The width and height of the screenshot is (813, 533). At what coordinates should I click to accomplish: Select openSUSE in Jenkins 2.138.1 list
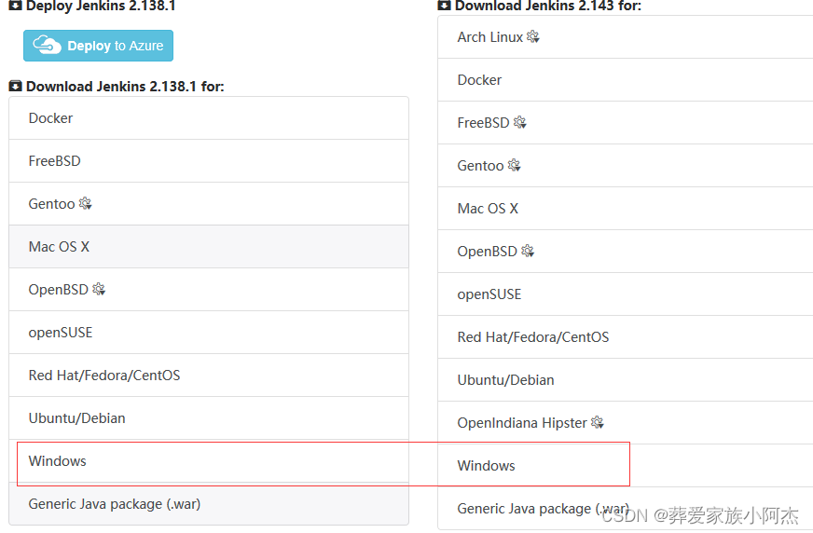pos(209,333)
